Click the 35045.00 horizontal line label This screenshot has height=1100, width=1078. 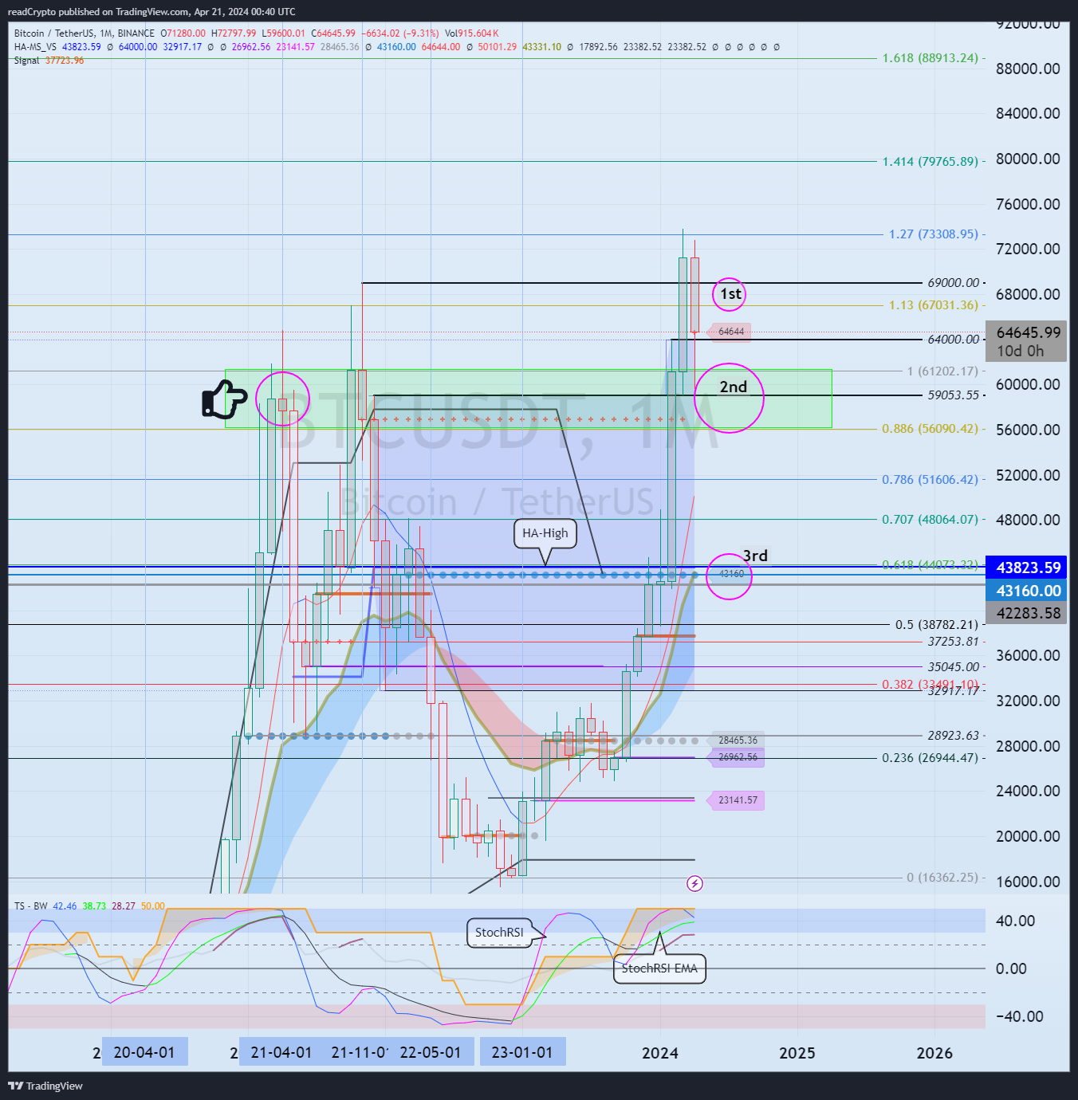953,667
